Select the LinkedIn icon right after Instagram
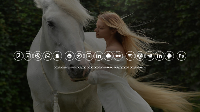Screen dimensions: 200x112 (x=99, y=56)
